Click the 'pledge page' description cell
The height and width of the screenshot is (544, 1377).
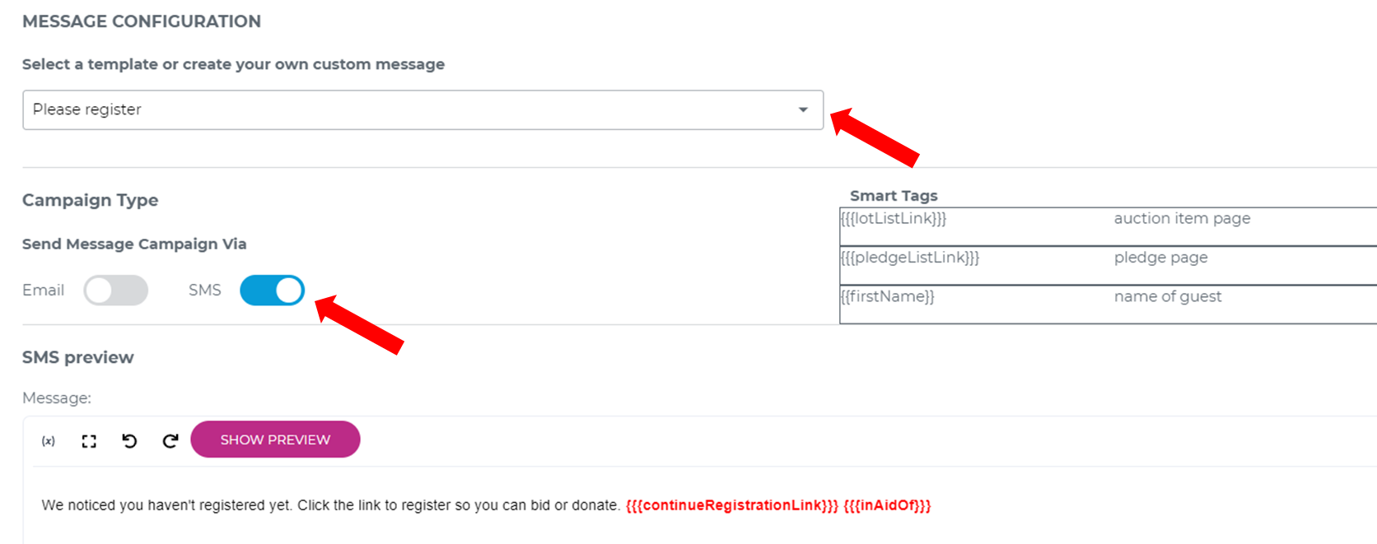point(1160,258)
